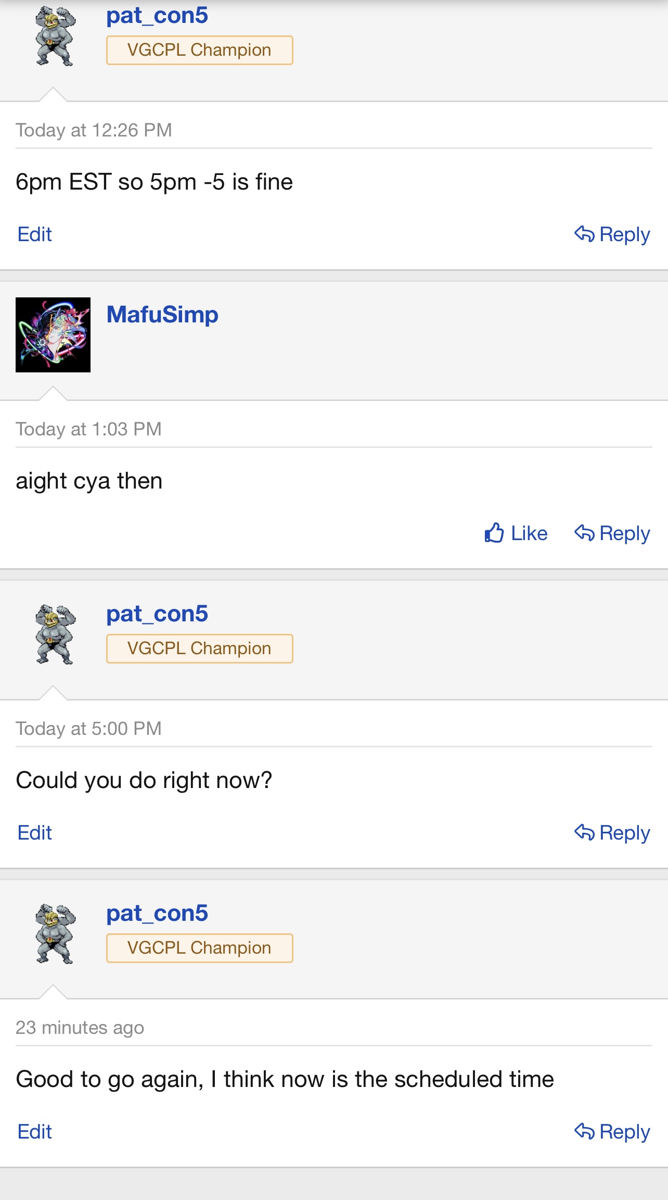Reply to MafuSimp's "aight cya then" message
Screen dimensions: 668x1200
click(612, 533)
